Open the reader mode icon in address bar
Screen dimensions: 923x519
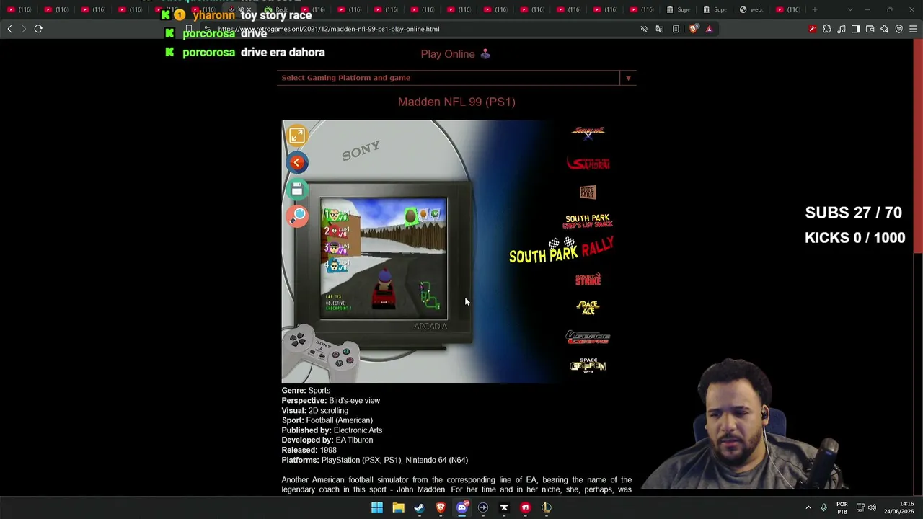click(676, 29)
